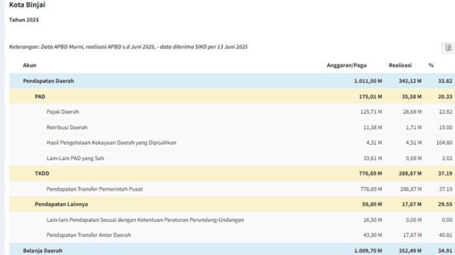Click the Akun column header

pyautogui.click(x=30, y=65)
